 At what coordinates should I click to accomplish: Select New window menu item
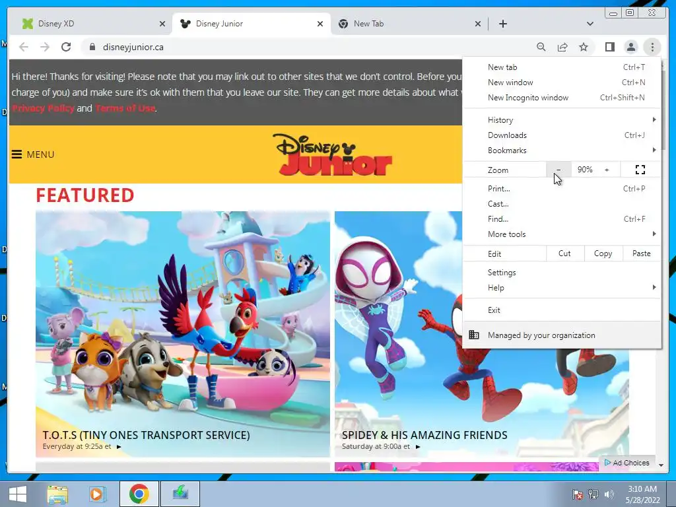click(561, 83)
